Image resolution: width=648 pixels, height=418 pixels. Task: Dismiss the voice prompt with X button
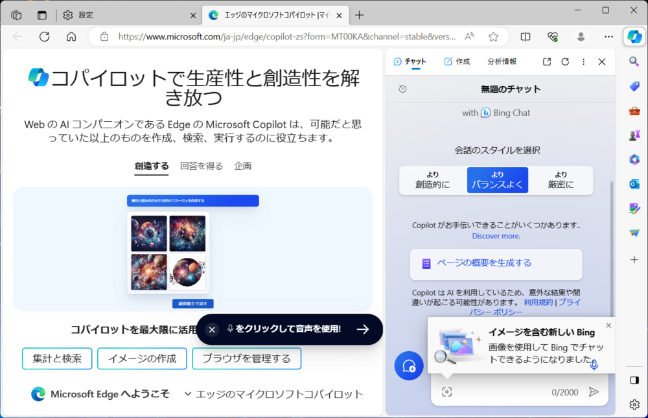point(212,329)
